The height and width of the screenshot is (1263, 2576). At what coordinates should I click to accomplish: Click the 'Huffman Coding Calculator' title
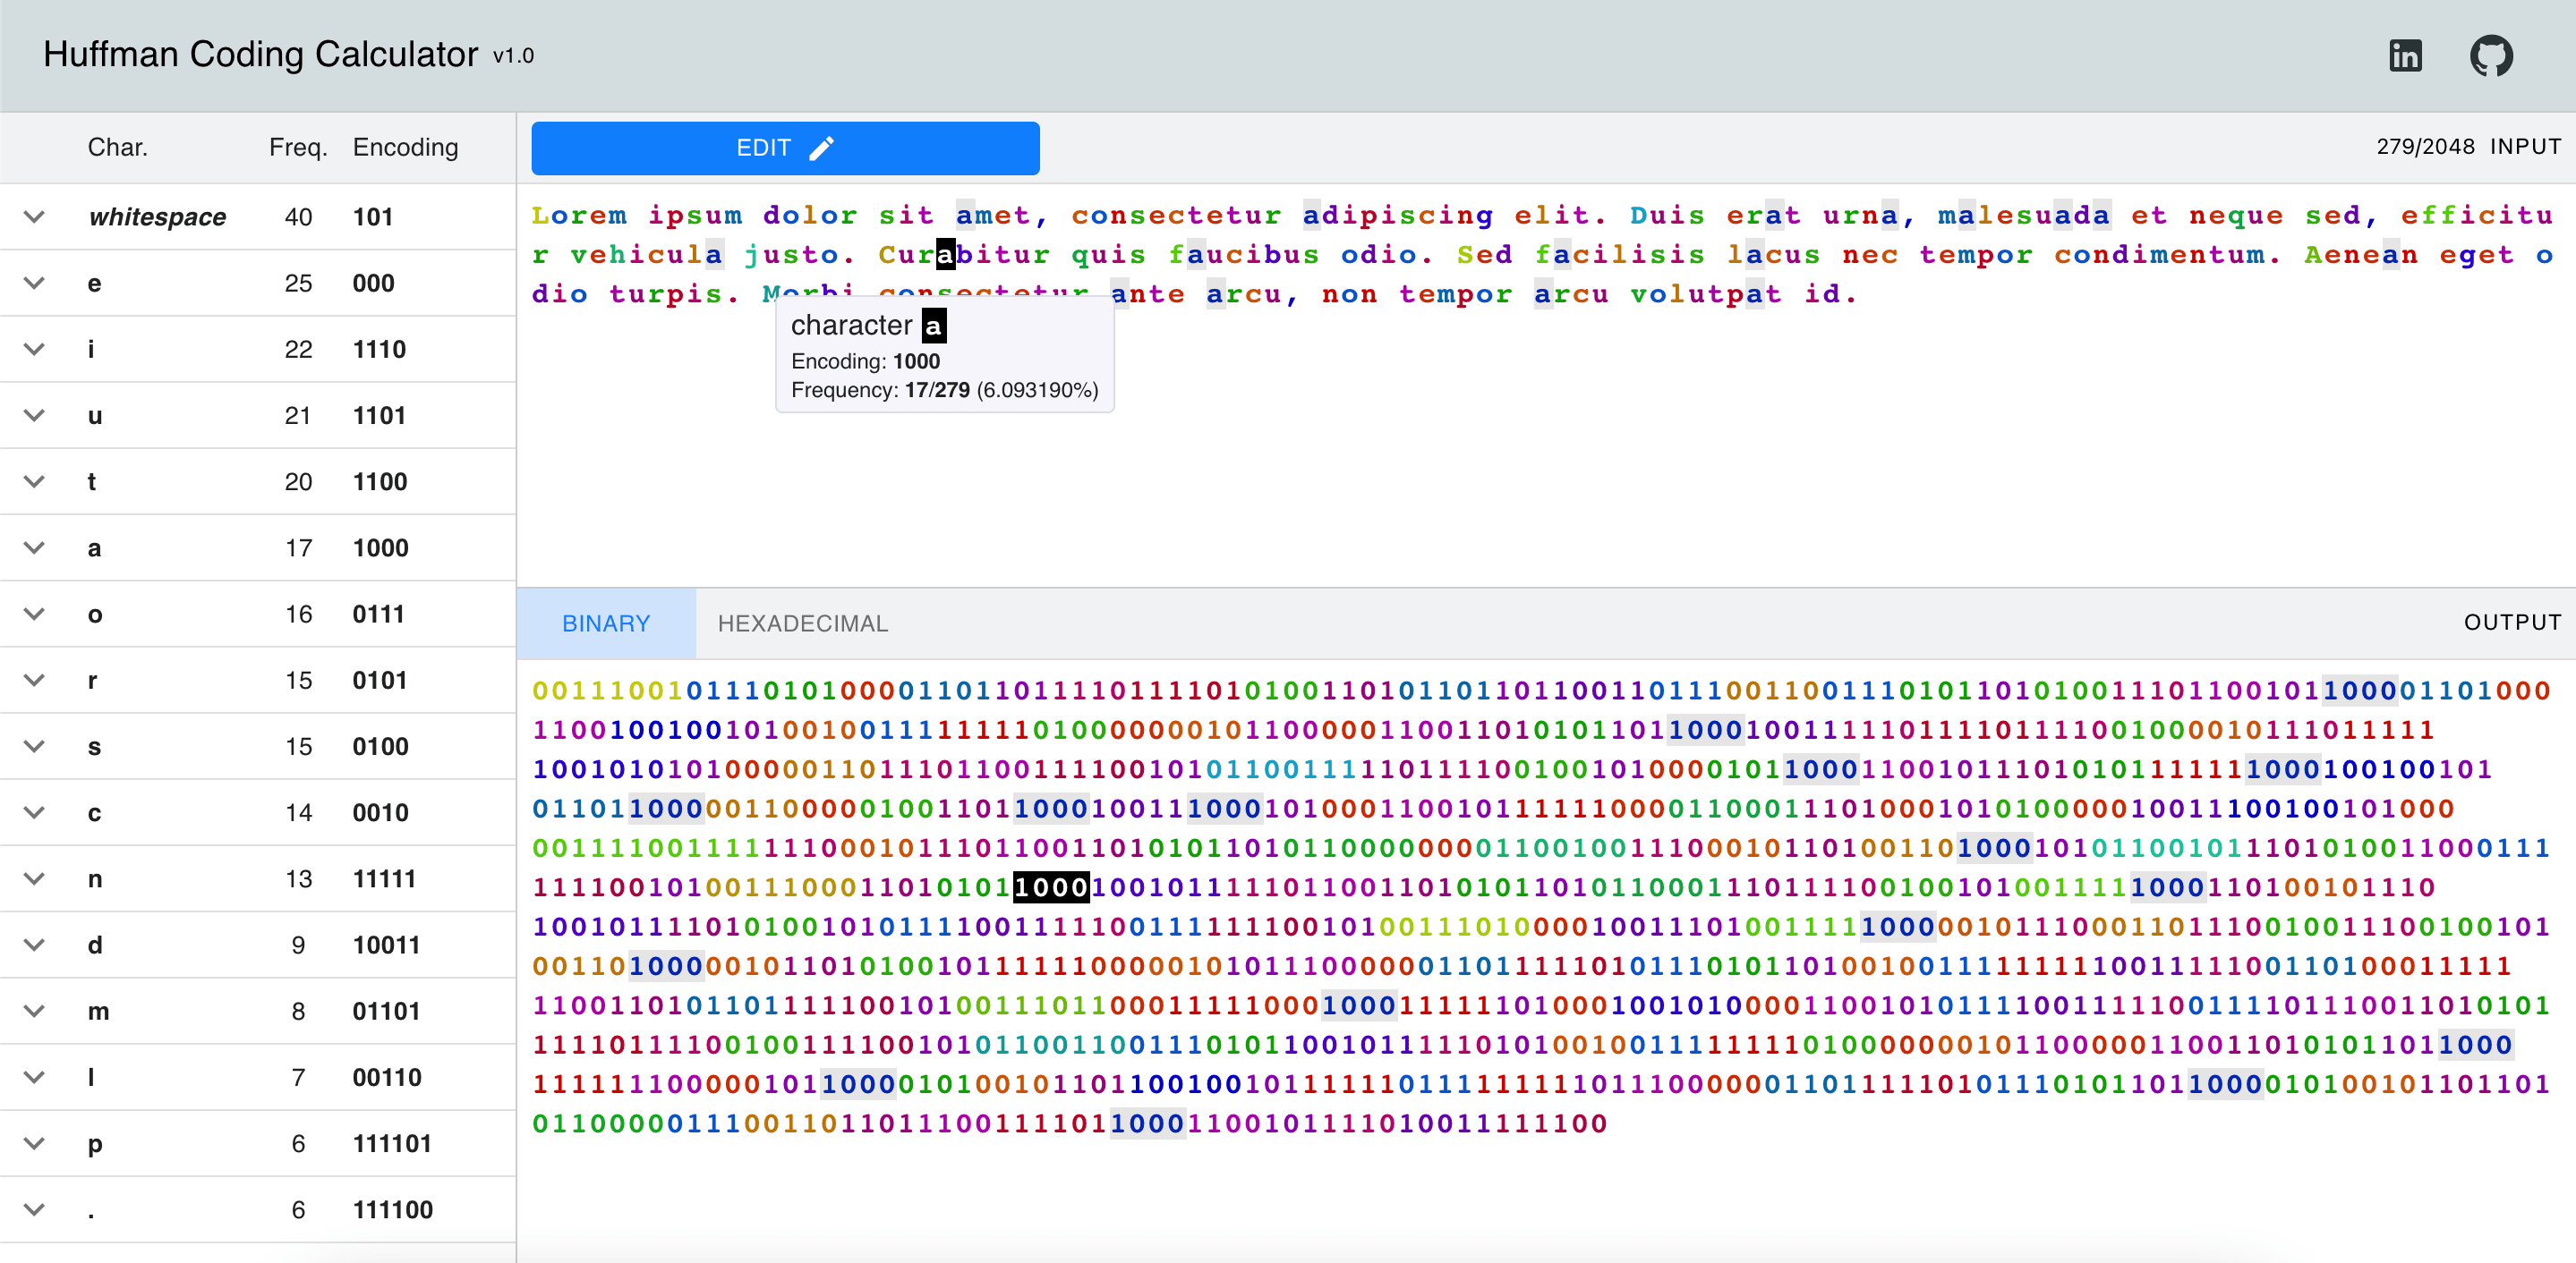pos(260,54)
